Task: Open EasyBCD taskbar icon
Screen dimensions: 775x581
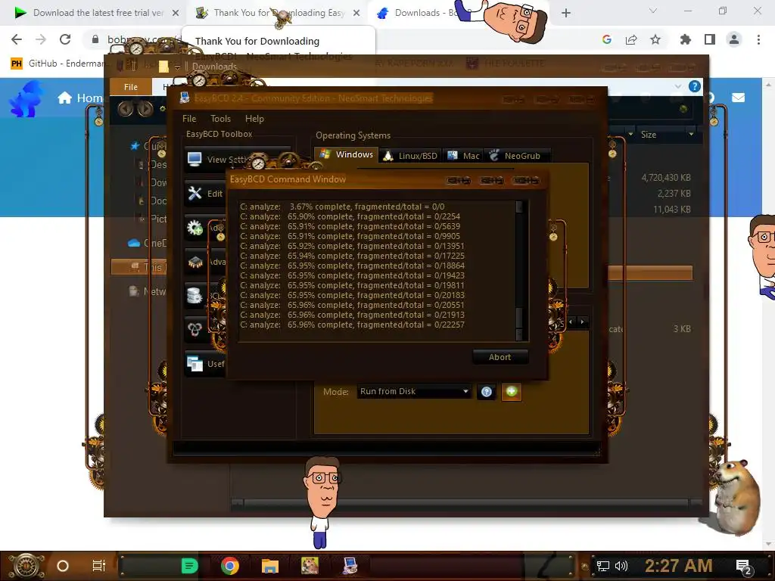Action: tap(350, 566)
